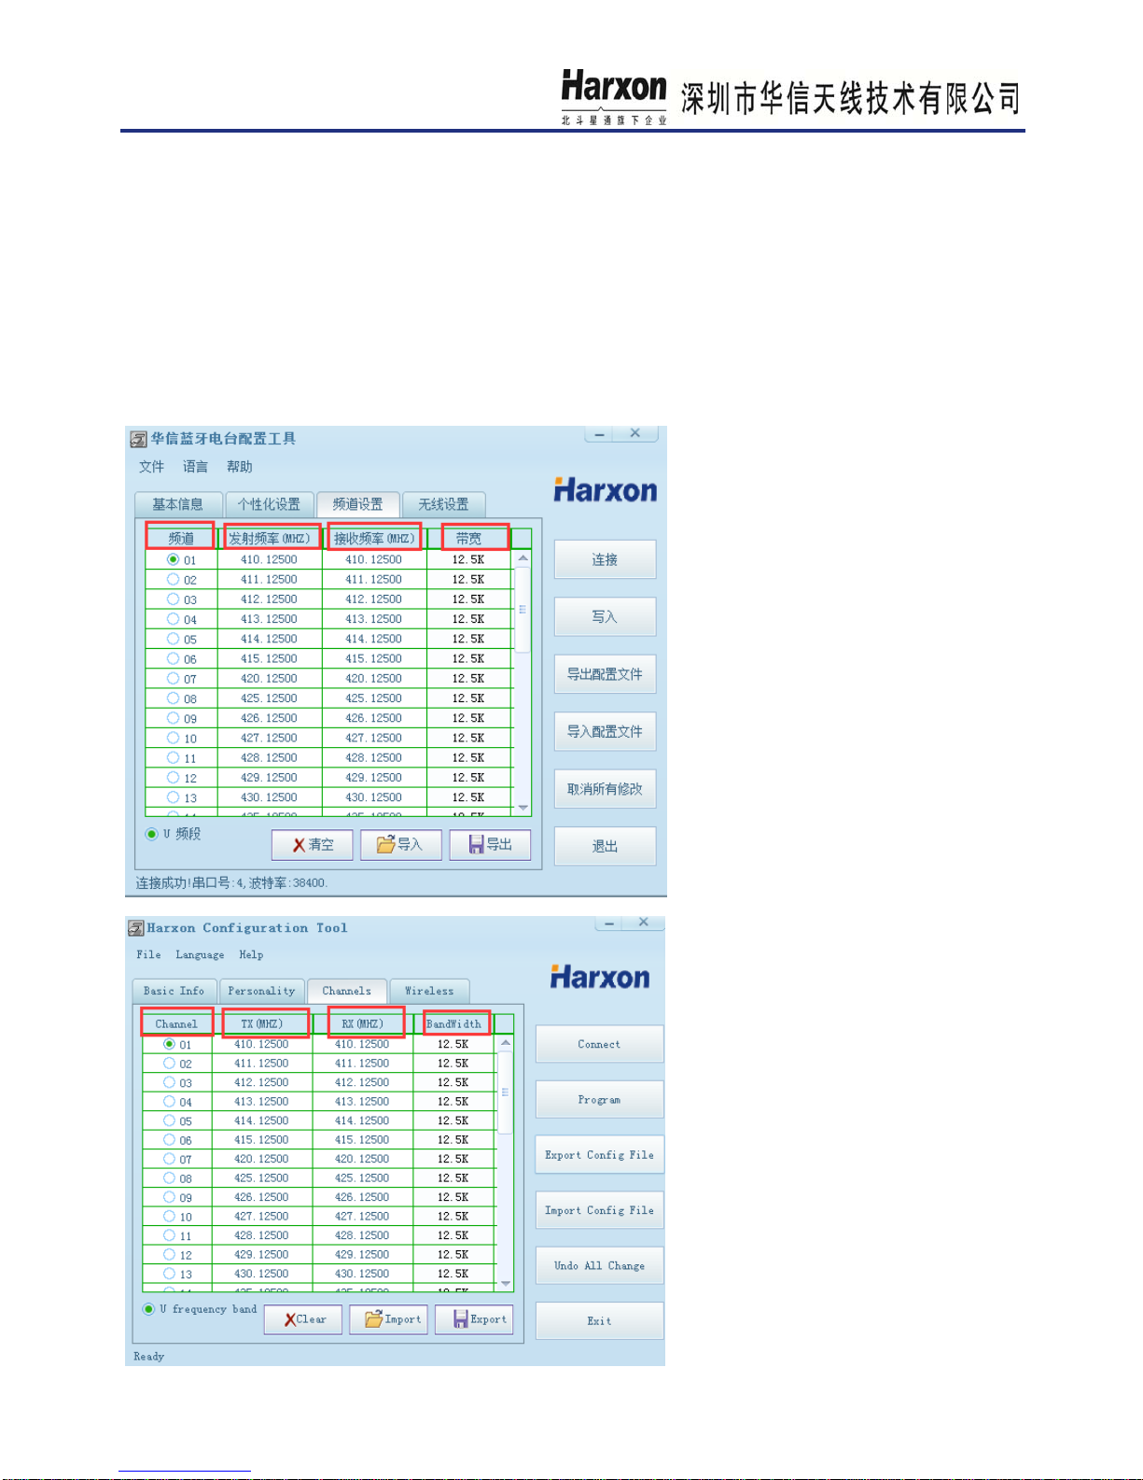
Task: Open the 文件 menu
Action: coord(151,467)
